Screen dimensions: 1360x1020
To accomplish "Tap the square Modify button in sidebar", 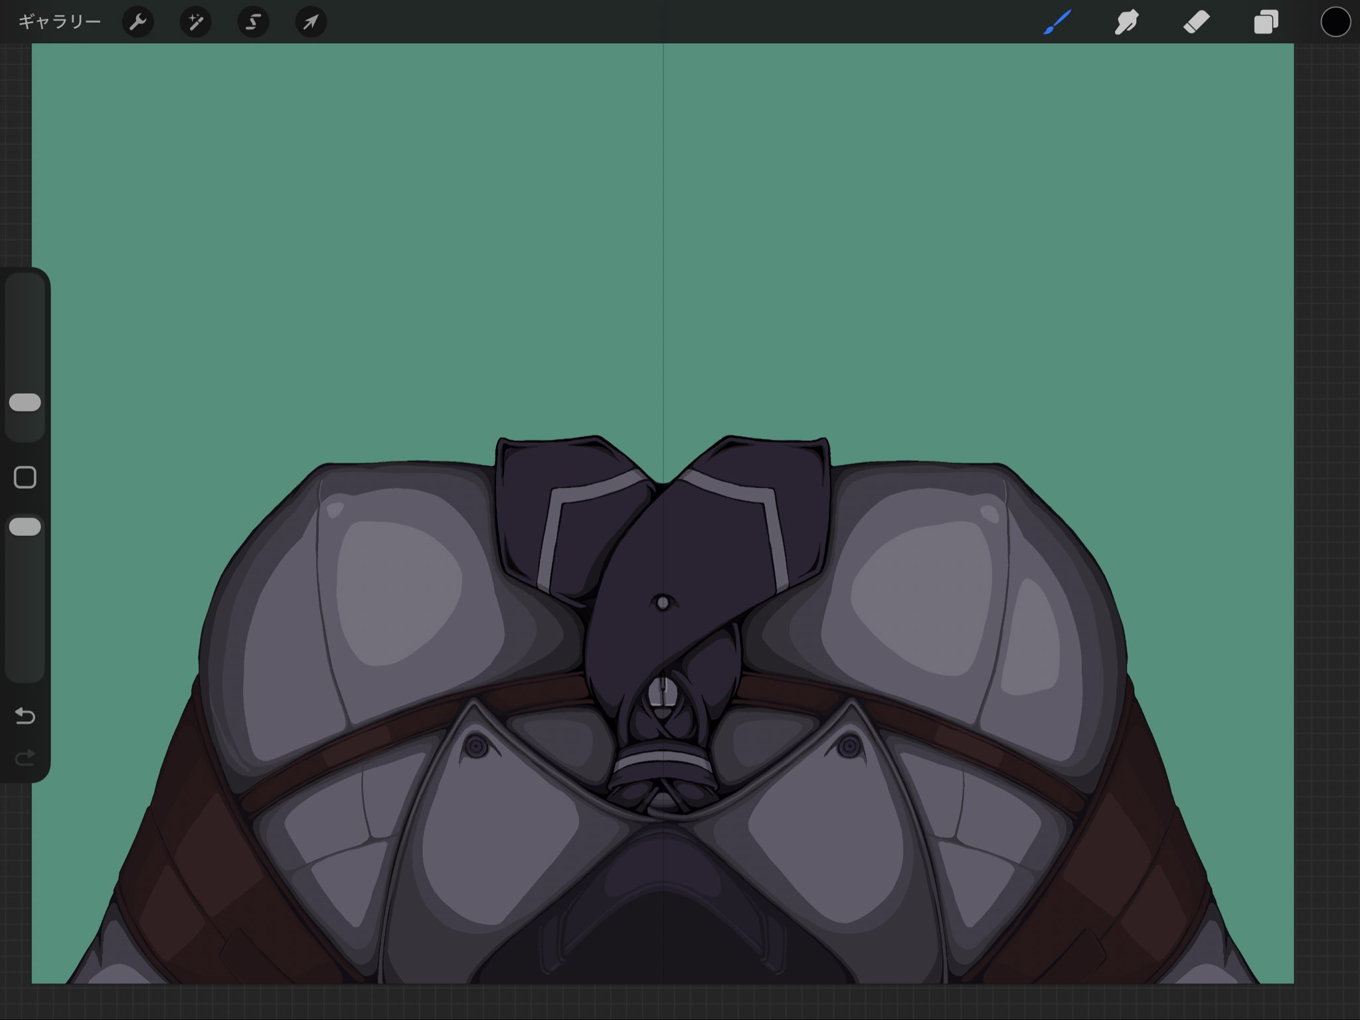I will point(25,477).
